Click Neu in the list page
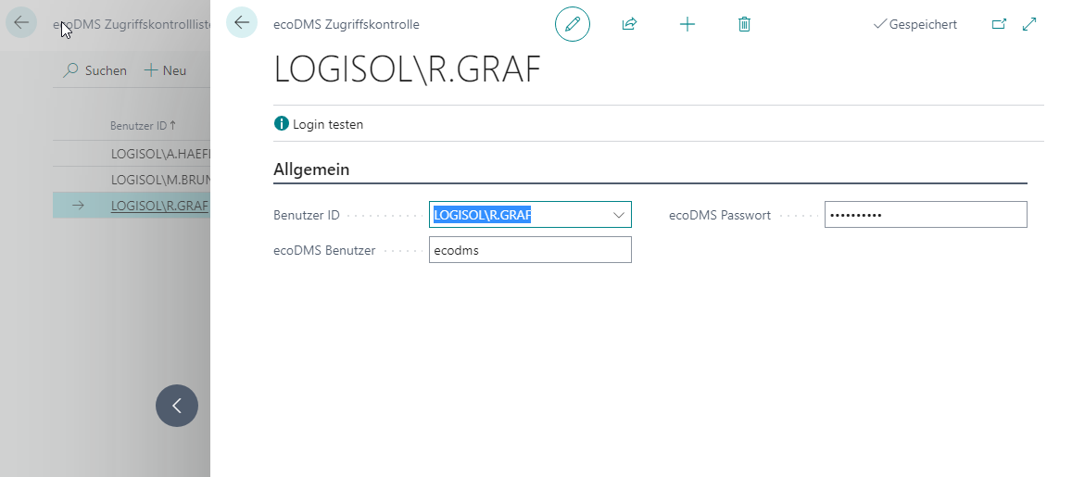The image size is (1072, 477). coord(165,70)
